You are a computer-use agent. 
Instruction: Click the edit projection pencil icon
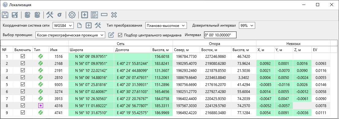click(x=111, y=35)
